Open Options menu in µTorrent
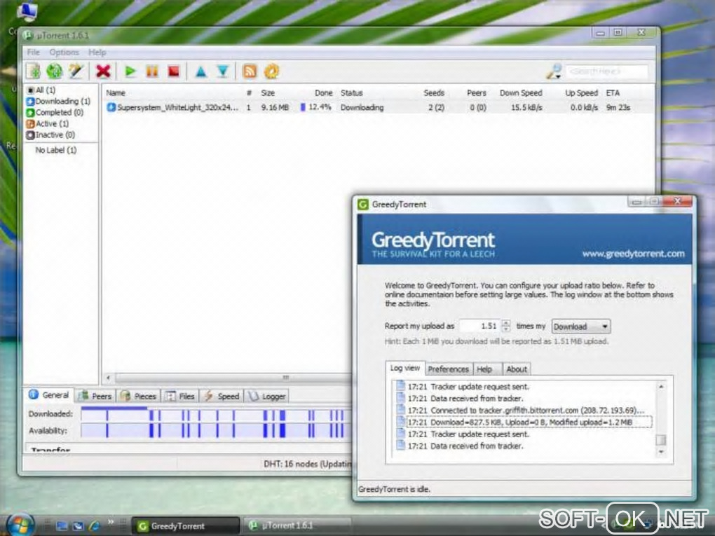The image size is (715, 536). point(64,52)
